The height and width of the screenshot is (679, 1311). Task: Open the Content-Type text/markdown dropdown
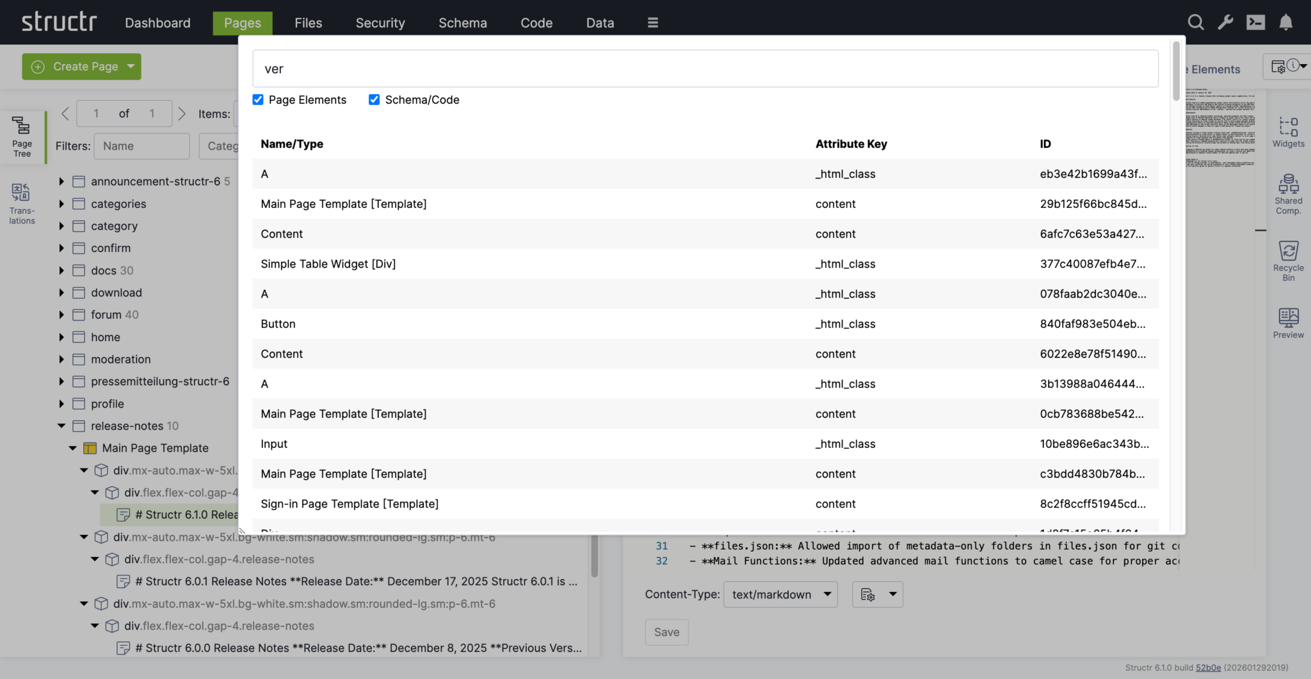[780, 595]
